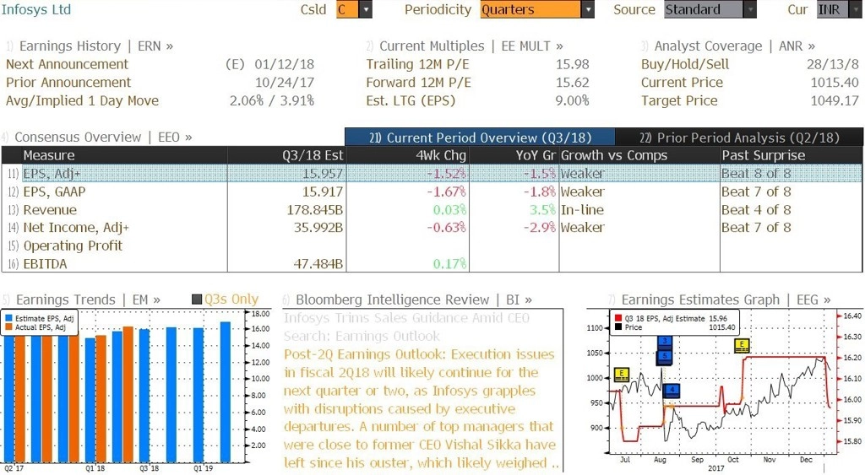The height and width of the screenshot is (475, 865).
Task: Click the Trailing 12M P/E value 15.98
Action: 573,64
